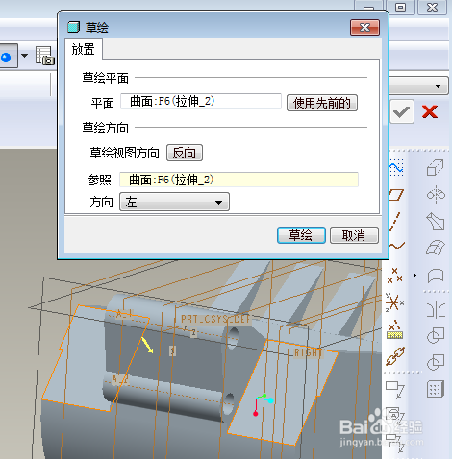Click the 取消 button
This screenshot has height=459, width=452.
point(354,235)
